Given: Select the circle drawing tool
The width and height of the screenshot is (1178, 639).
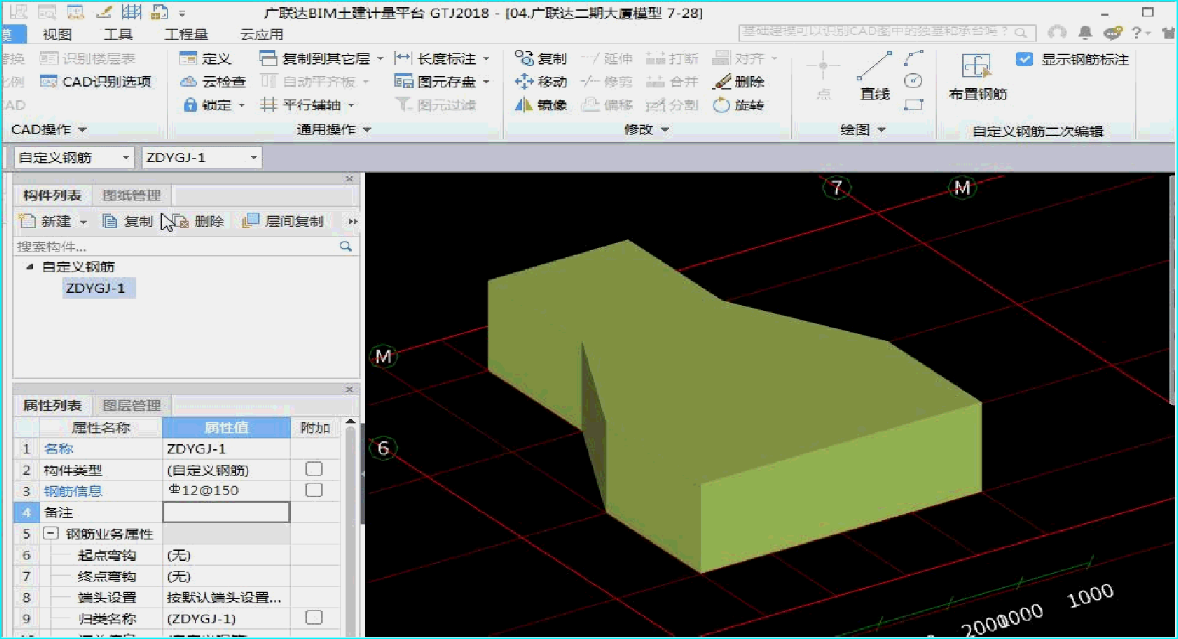Looking at the screenshot, I should coord(913,81).
